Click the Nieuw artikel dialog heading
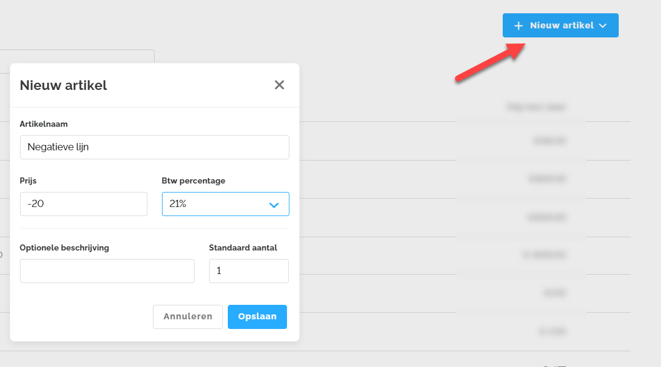 [63, 85]
